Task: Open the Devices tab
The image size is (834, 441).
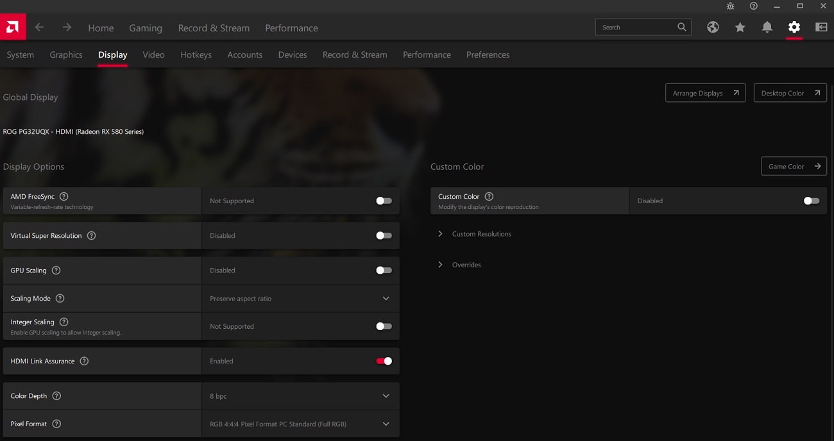Action: (293, 54)
